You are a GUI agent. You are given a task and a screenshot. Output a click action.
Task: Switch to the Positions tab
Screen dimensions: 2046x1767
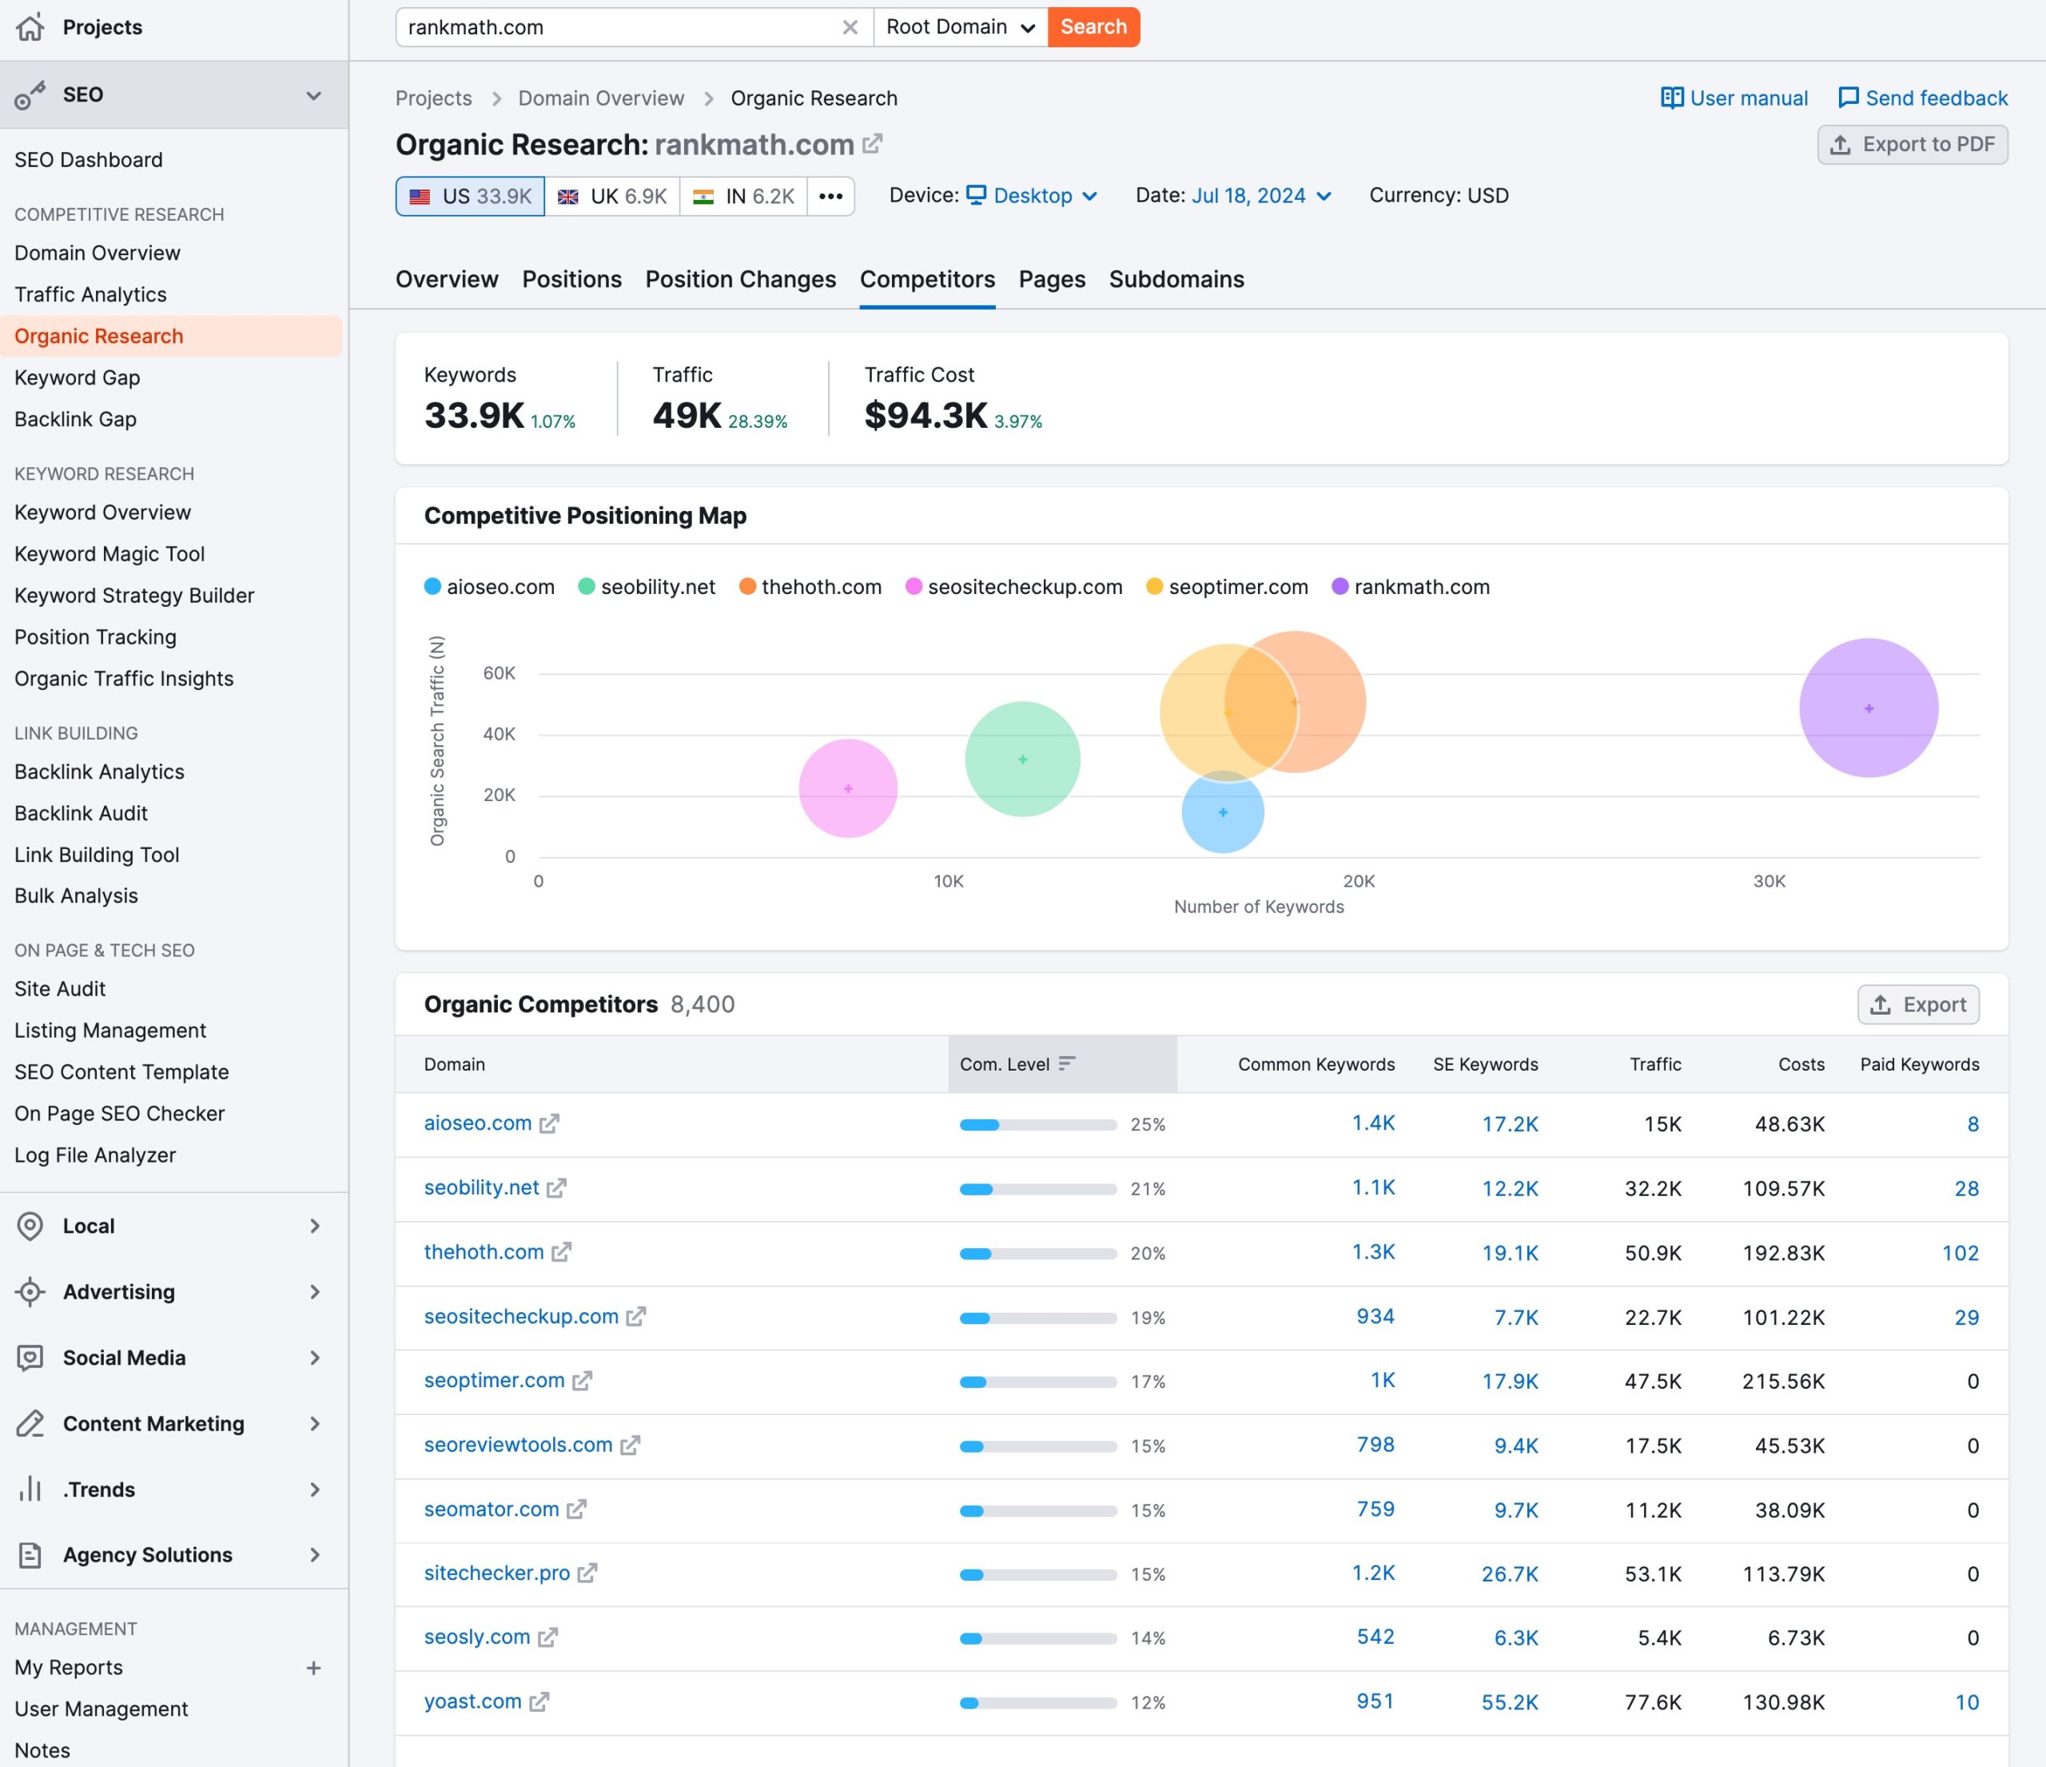(x=571, y=280)
